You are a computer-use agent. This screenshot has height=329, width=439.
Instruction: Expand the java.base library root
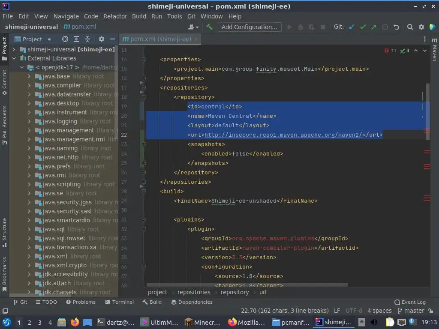(x=29, y=76)
